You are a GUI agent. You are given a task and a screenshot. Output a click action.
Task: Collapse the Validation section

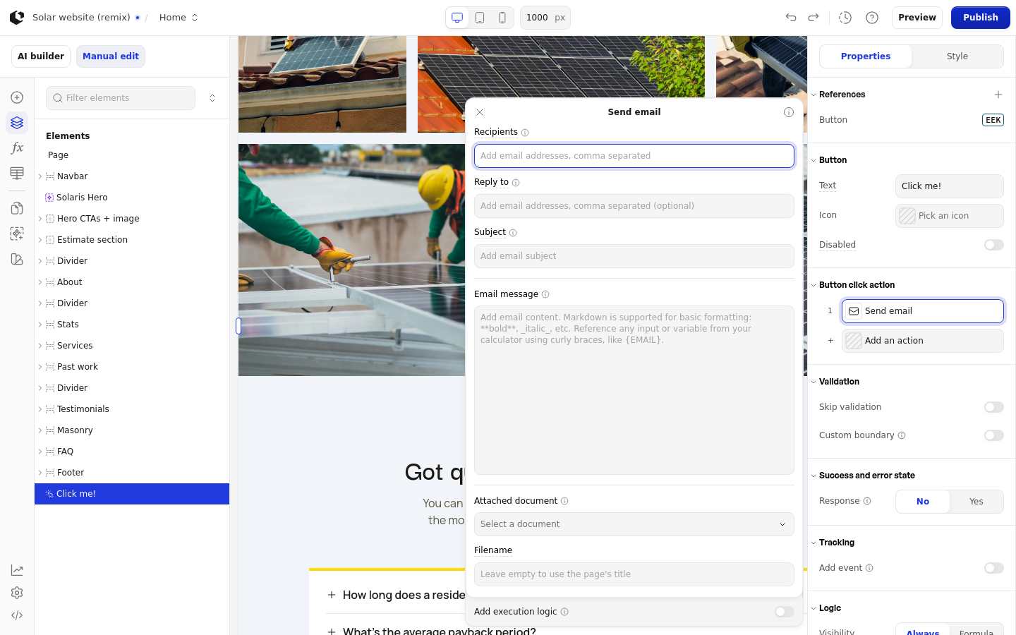[x=814, y=382]
